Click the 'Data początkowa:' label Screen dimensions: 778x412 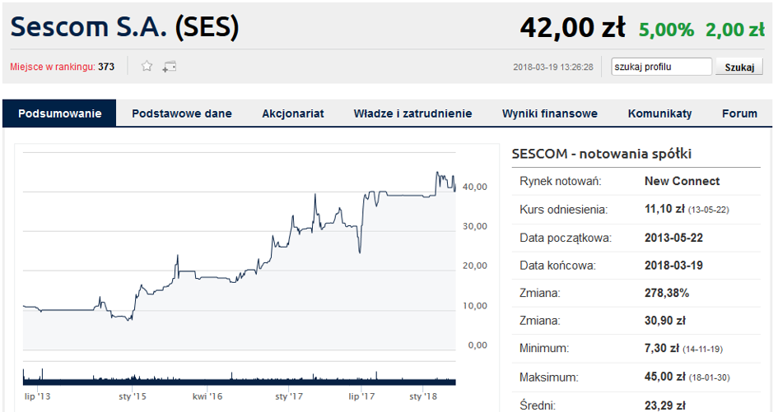(x=565, y=238)
